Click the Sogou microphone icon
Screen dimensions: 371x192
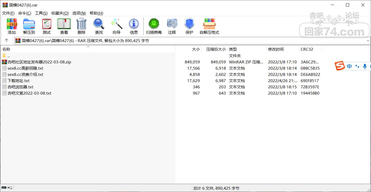[365, 66]
